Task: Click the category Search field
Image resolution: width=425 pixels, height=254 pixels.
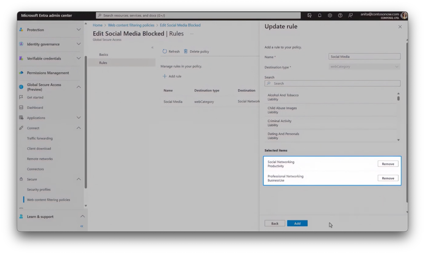Action: point(332,83)
